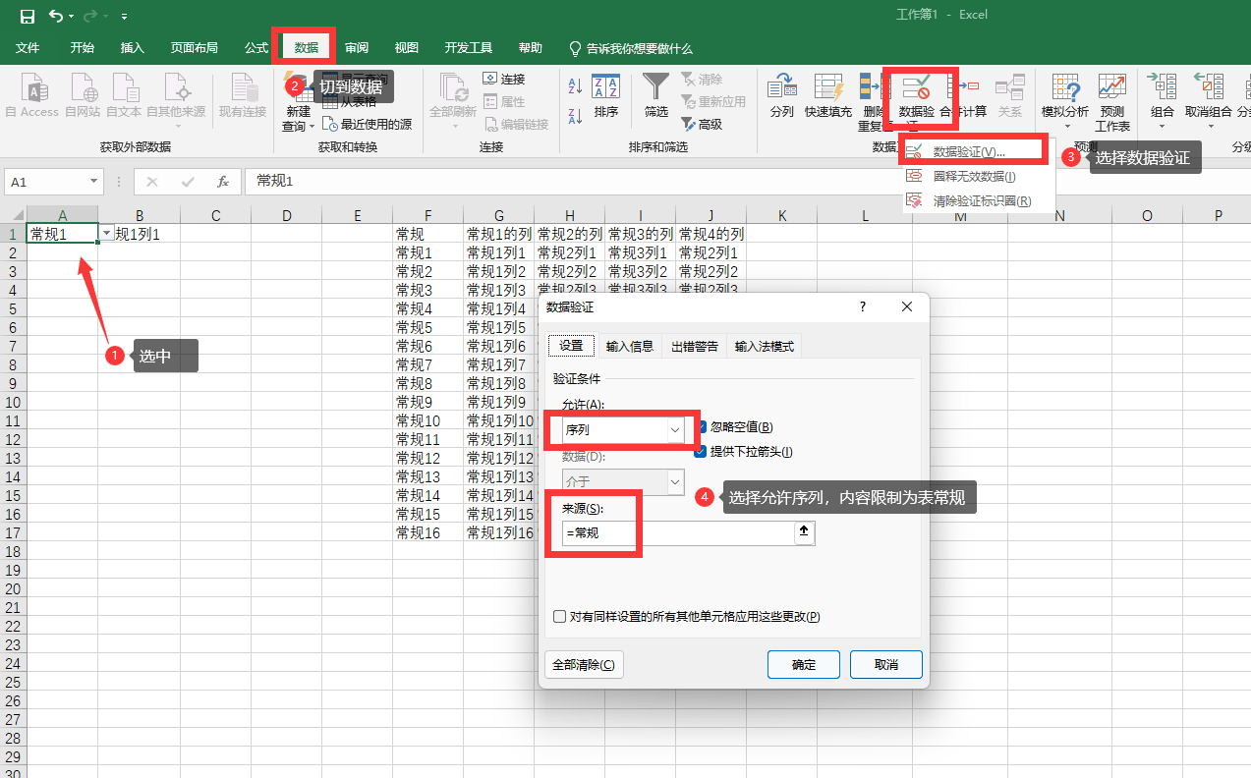Screen dimensions: 1251x778
Task: Expand the 允许 dropdown showing 序列
Action: [675, 430]
